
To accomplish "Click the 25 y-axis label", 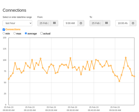I will 5,94.
